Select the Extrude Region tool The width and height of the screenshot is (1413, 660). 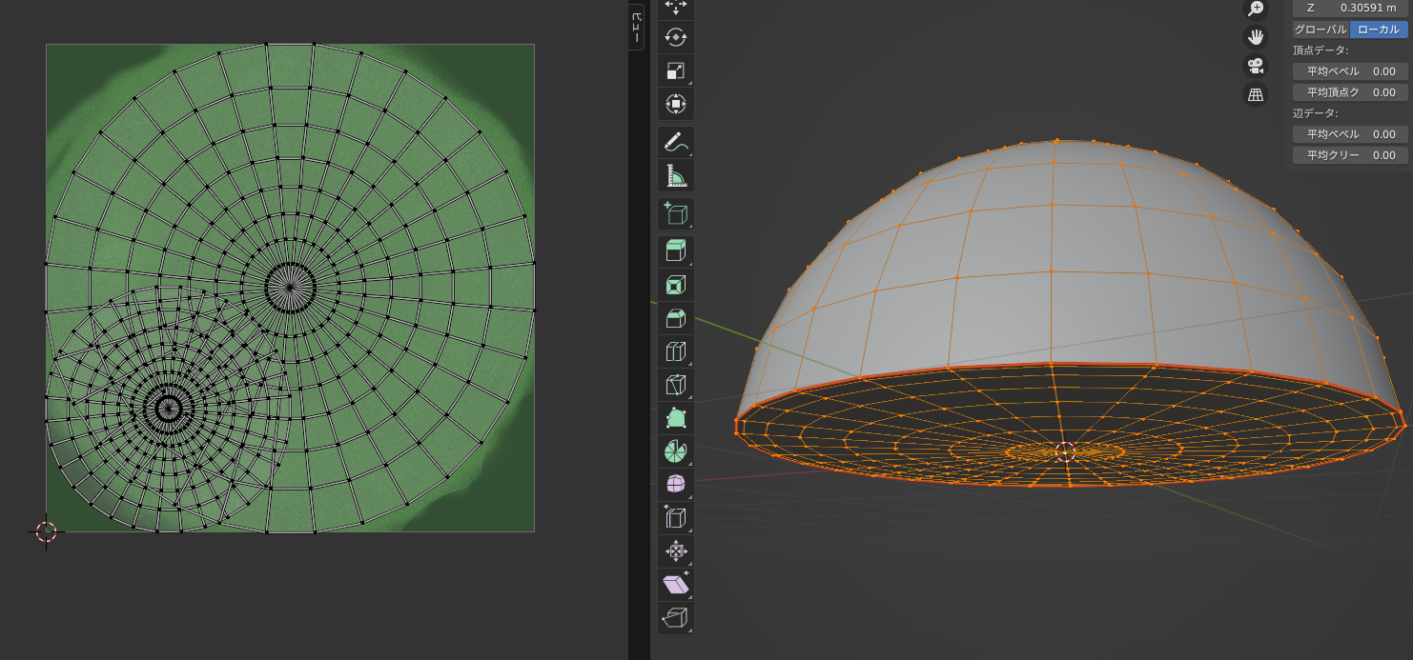(676, 251)
